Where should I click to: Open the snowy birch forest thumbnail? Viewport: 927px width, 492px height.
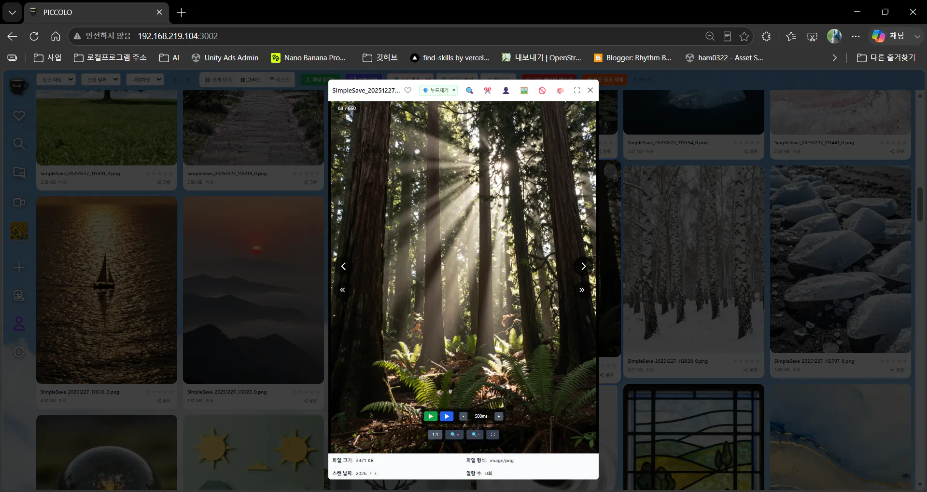click(694, 260)
